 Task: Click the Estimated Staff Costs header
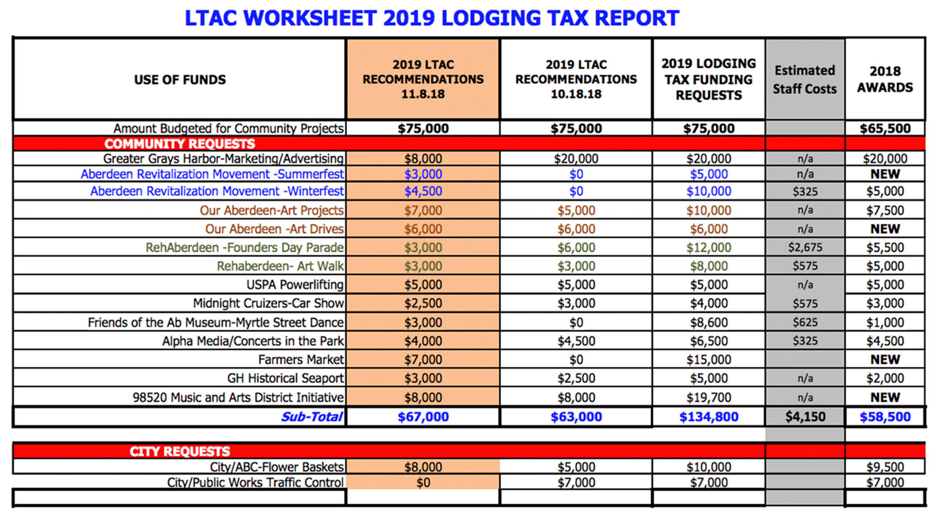[x=805, y=80]
